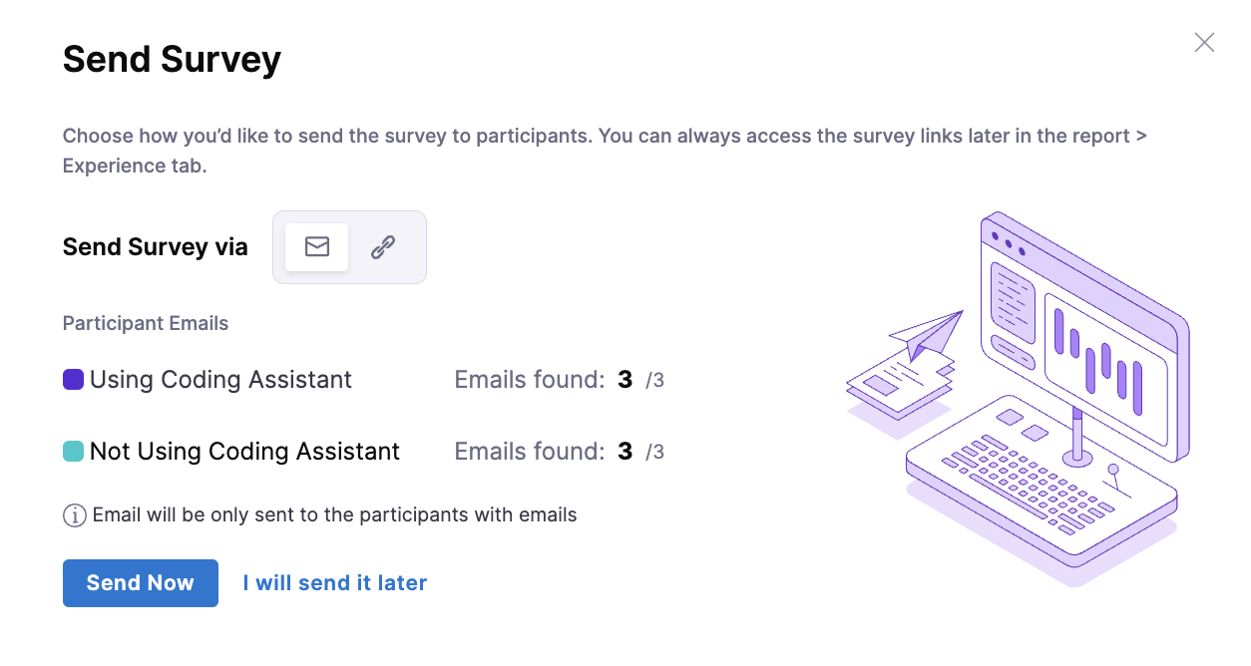The height and width of the screenshot is (666, 1251).
Task: Close the Send Survey dialog
Action: 1204,42
